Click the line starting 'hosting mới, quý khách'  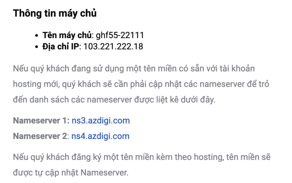point(141,84)
